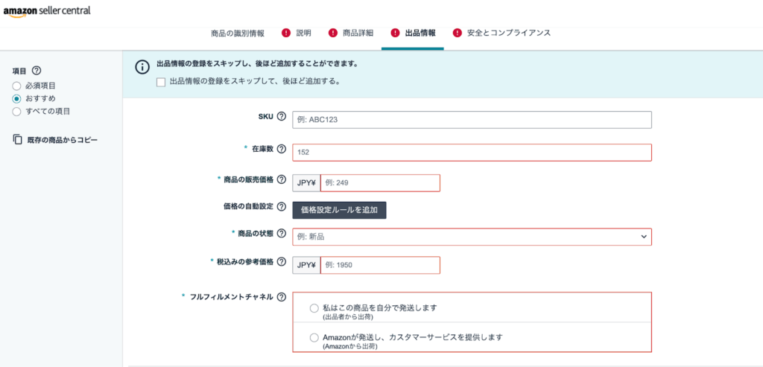Expand the 商品の状態 dropdown
The height and width of the screenshot is (367, 763).
[472, 237]
